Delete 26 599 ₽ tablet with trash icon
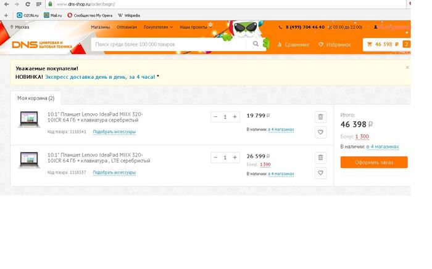The image size is (432, 269). [320, 158]
